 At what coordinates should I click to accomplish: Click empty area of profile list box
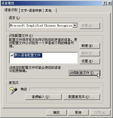point(54,60)
